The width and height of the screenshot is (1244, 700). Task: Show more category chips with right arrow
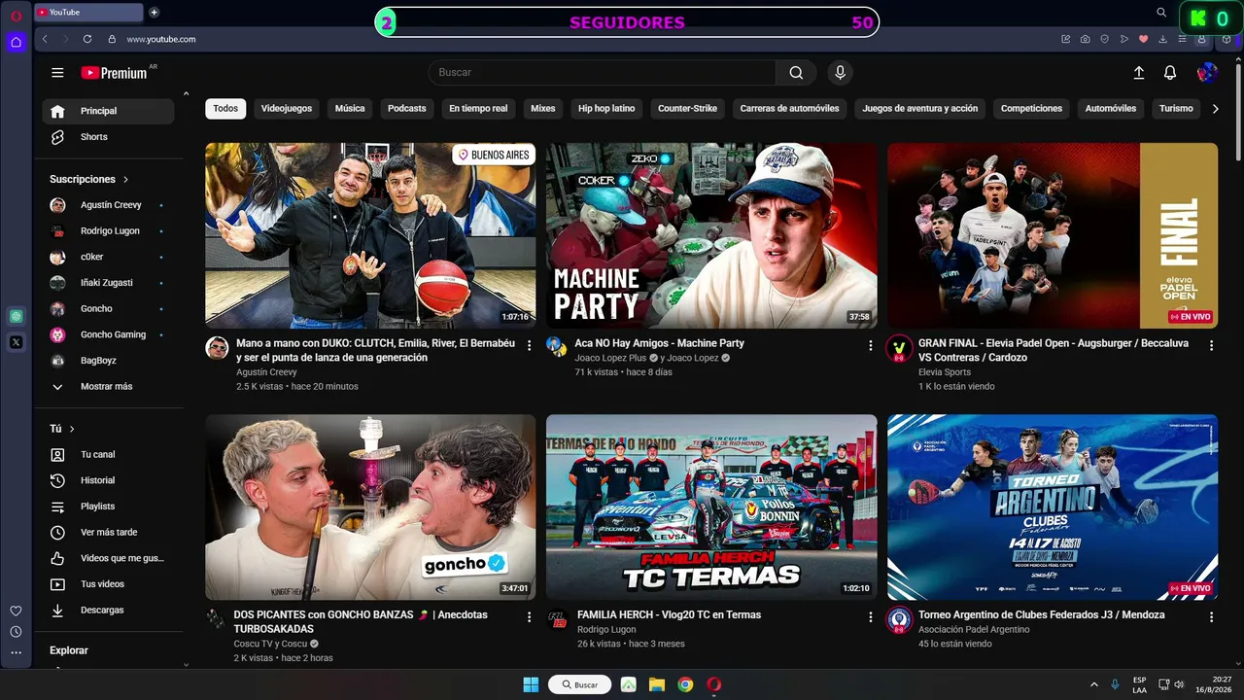click(x=1215, y=109)
